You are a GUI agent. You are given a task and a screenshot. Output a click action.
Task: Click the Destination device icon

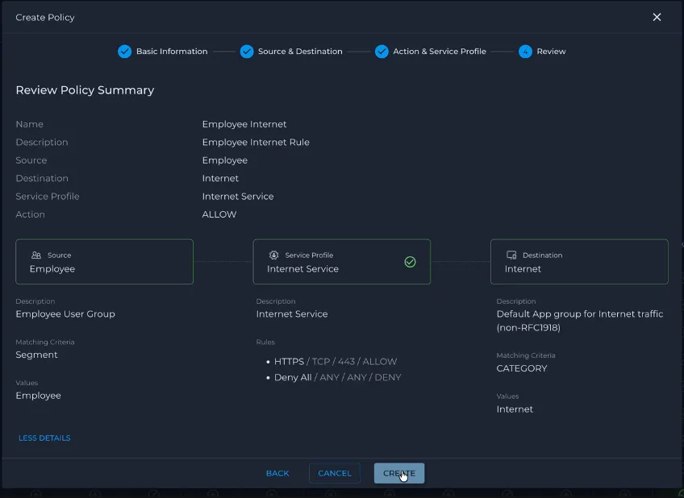[511, 255]
